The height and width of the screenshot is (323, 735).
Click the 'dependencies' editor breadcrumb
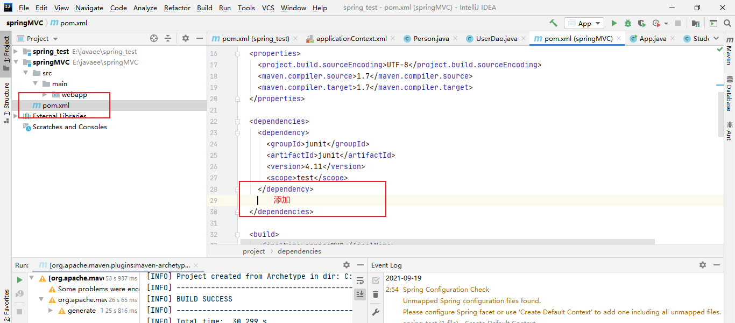pos(299,251)
